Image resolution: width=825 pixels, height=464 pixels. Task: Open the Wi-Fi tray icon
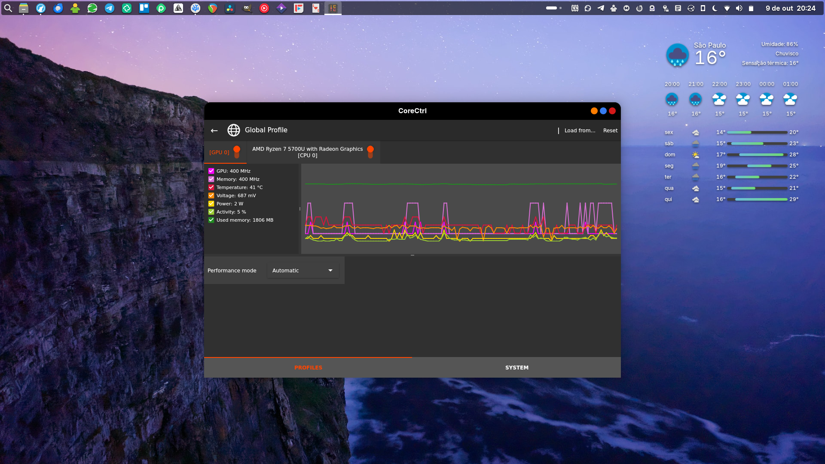pyautogui.click(x=727, y=8)
